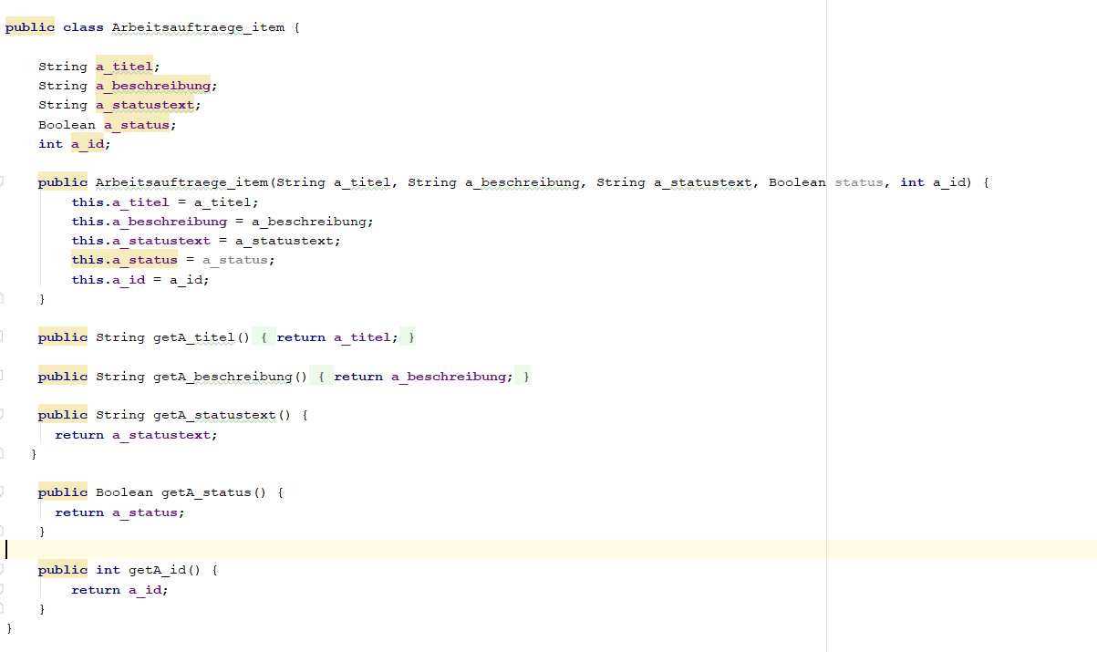Click the closing brace of the class

point(9,628)
